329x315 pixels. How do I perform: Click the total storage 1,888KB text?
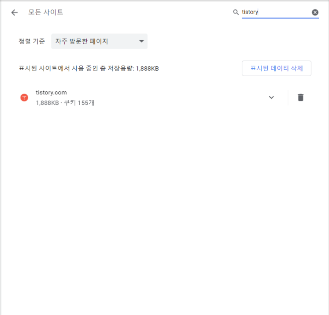tap(89, 68)
